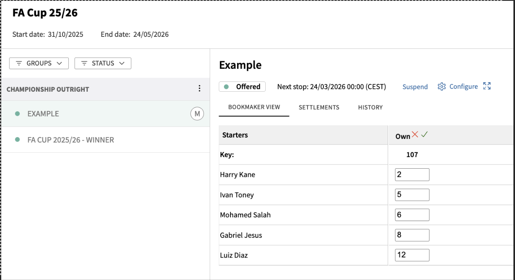Expand the Status dropdown chevron
515x280 pixels.
[x=122, y=63]
